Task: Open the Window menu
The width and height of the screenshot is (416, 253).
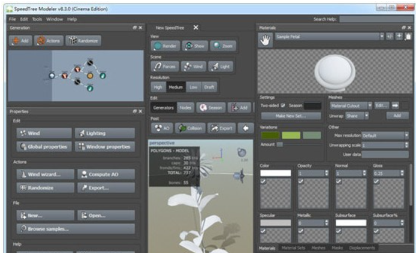Action: tap(54, 19)
